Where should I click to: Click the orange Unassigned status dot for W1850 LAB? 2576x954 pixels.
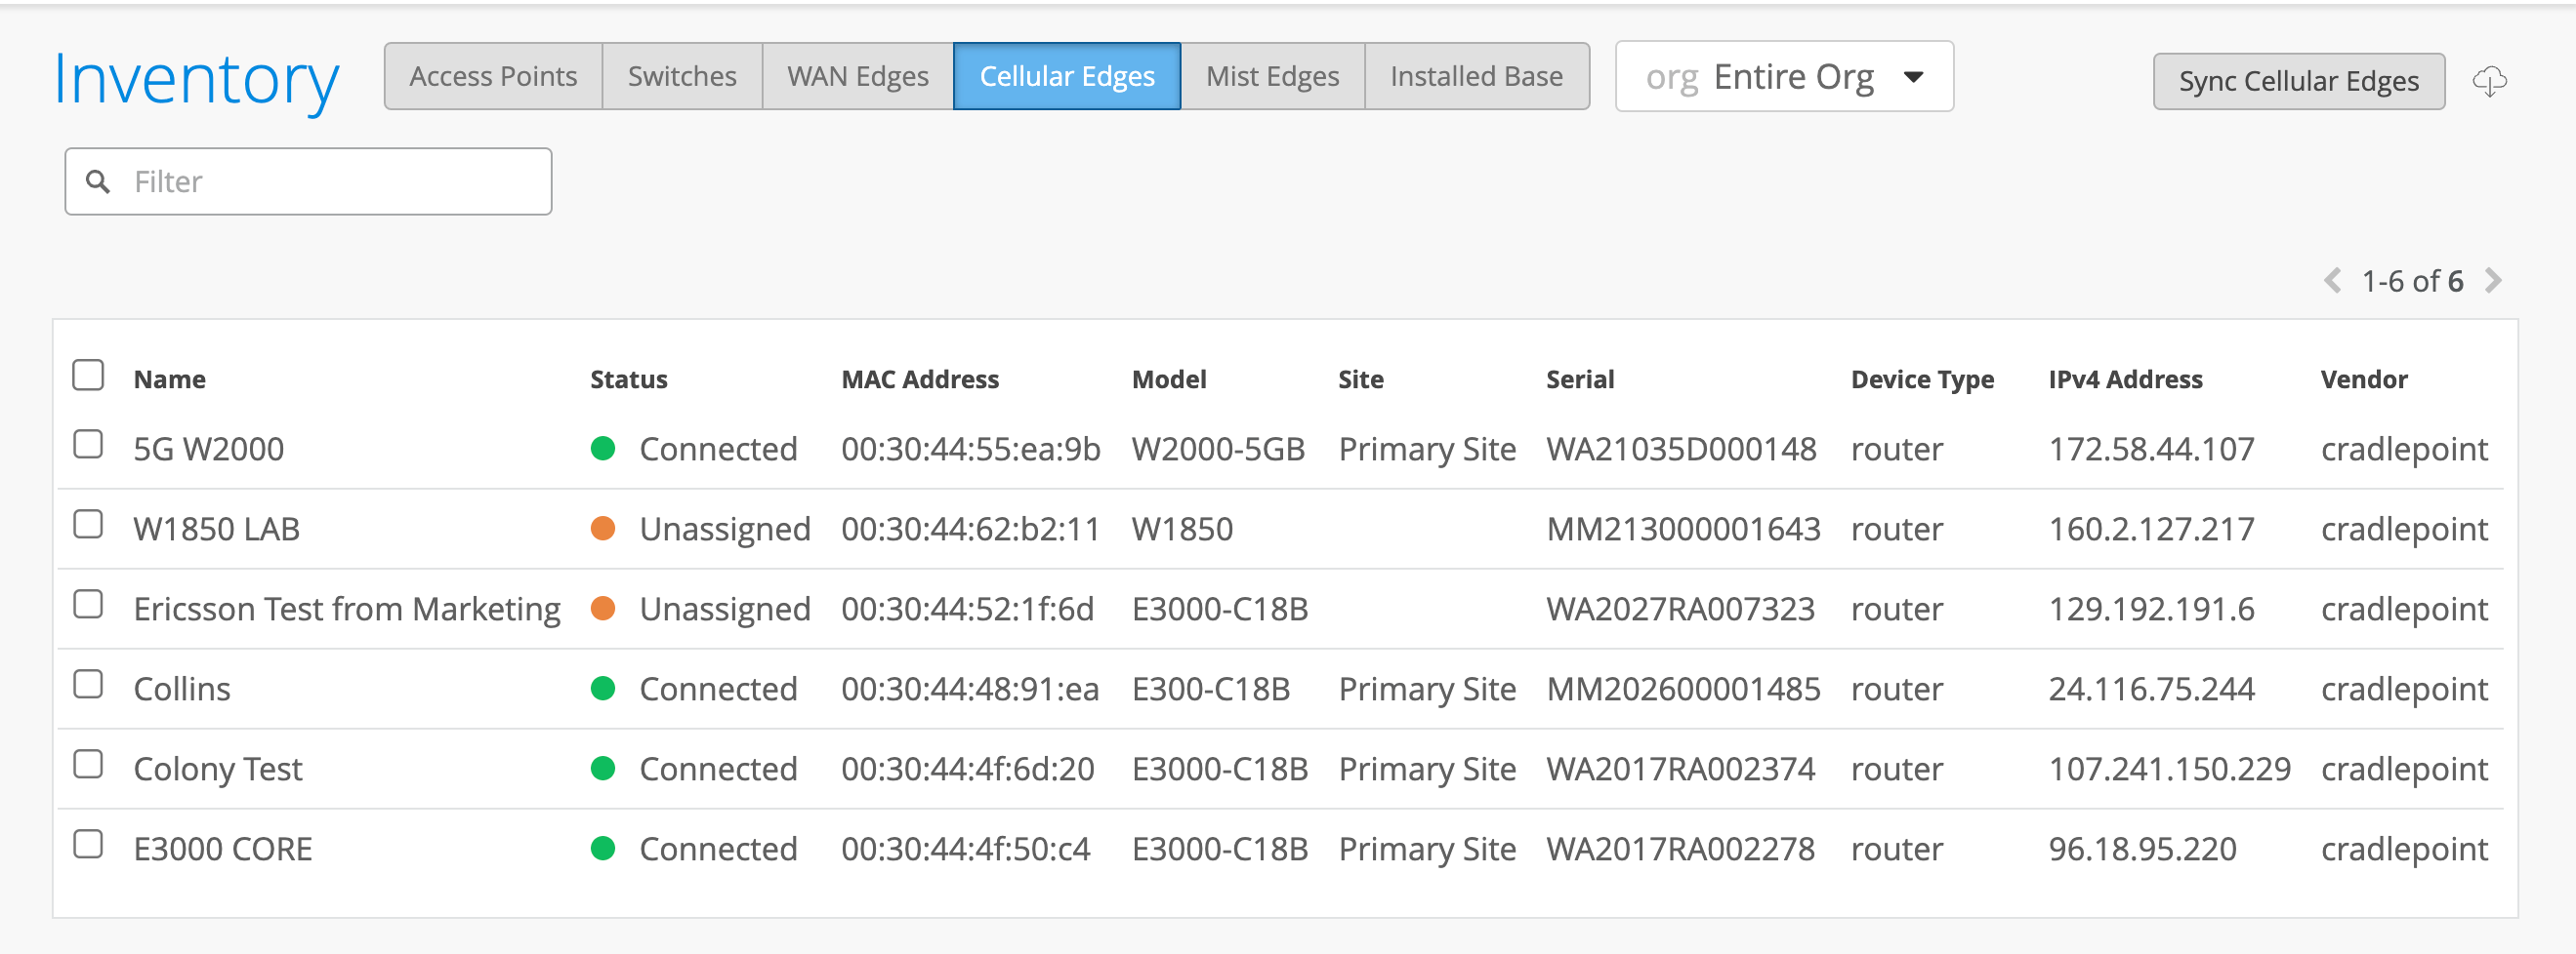(x=602, y=529)
